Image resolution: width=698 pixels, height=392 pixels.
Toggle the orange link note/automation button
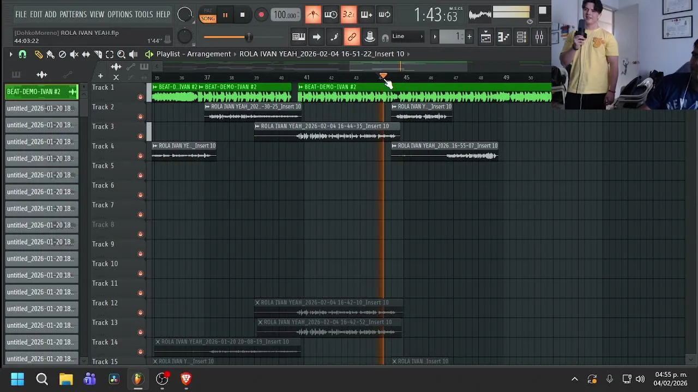tap(352, 37)
